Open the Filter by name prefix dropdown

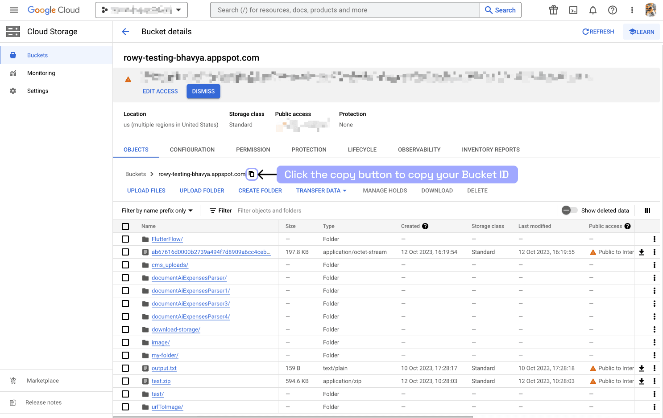click(157, 210)
